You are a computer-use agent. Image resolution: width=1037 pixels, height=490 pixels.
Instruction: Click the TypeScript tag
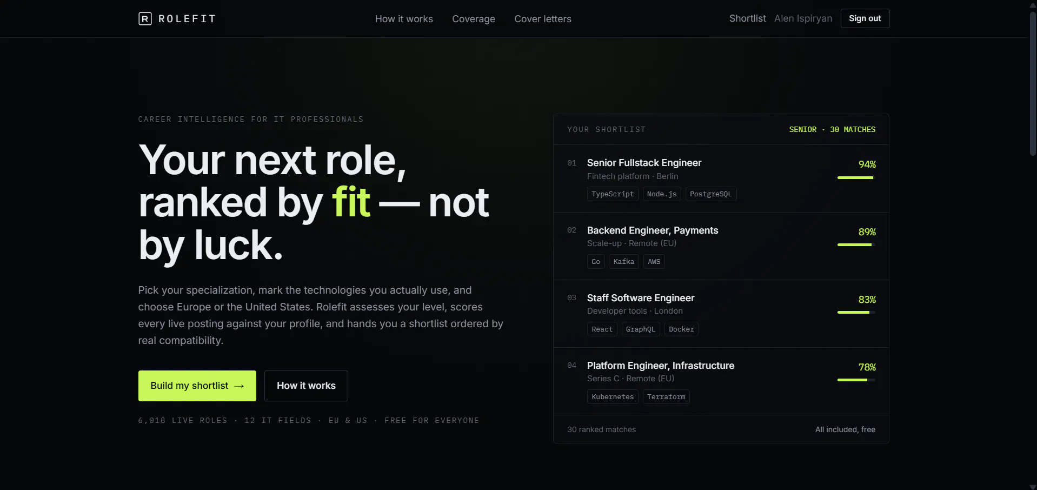point(613,194)
